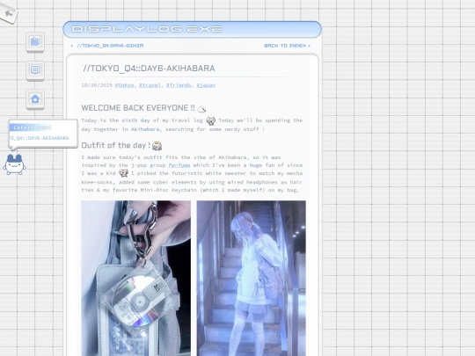Open the #japan tag

click(206, 85)
